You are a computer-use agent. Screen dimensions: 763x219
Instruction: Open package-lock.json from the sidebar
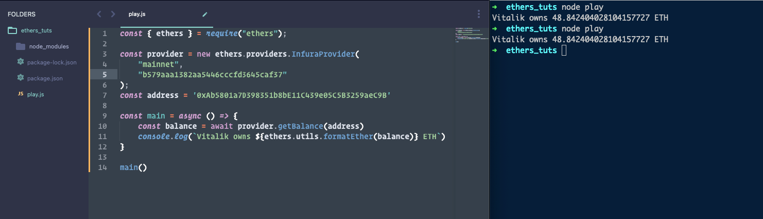click(51, 62)
